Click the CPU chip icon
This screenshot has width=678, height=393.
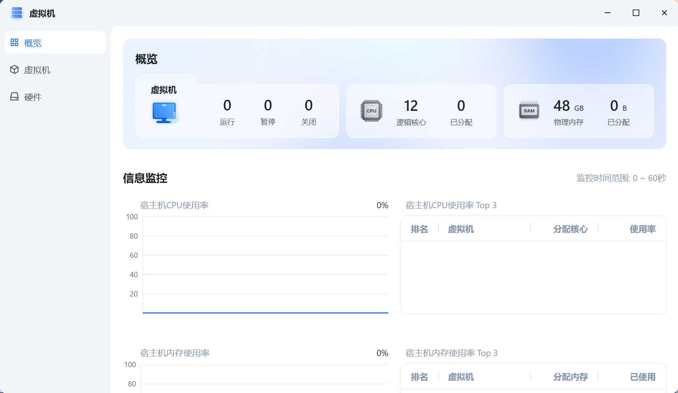pos(371,111)
